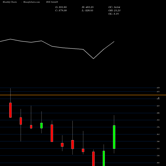Click the 406 price axis label
The image size is (166, 166).
[158, 113]
